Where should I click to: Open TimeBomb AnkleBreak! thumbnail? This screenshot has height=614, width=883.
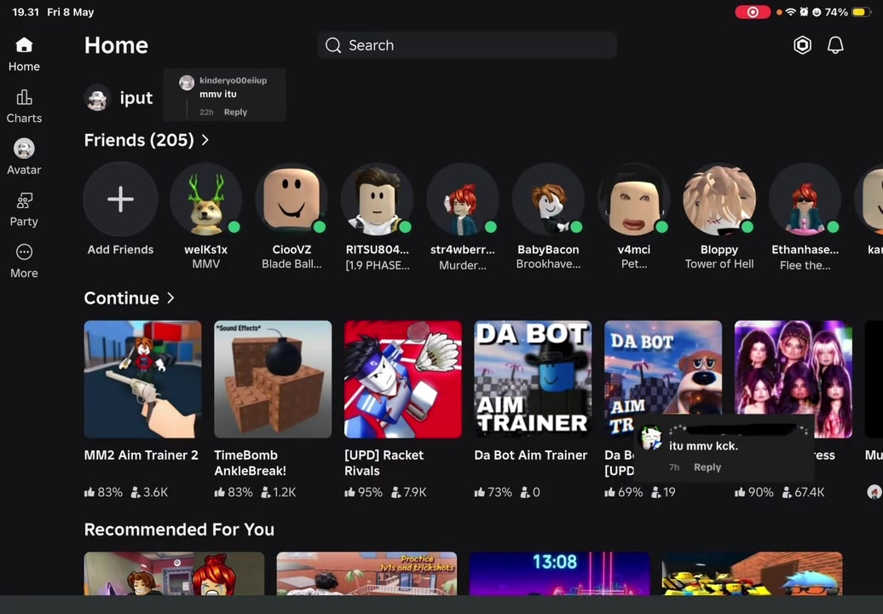coord(273,379)
